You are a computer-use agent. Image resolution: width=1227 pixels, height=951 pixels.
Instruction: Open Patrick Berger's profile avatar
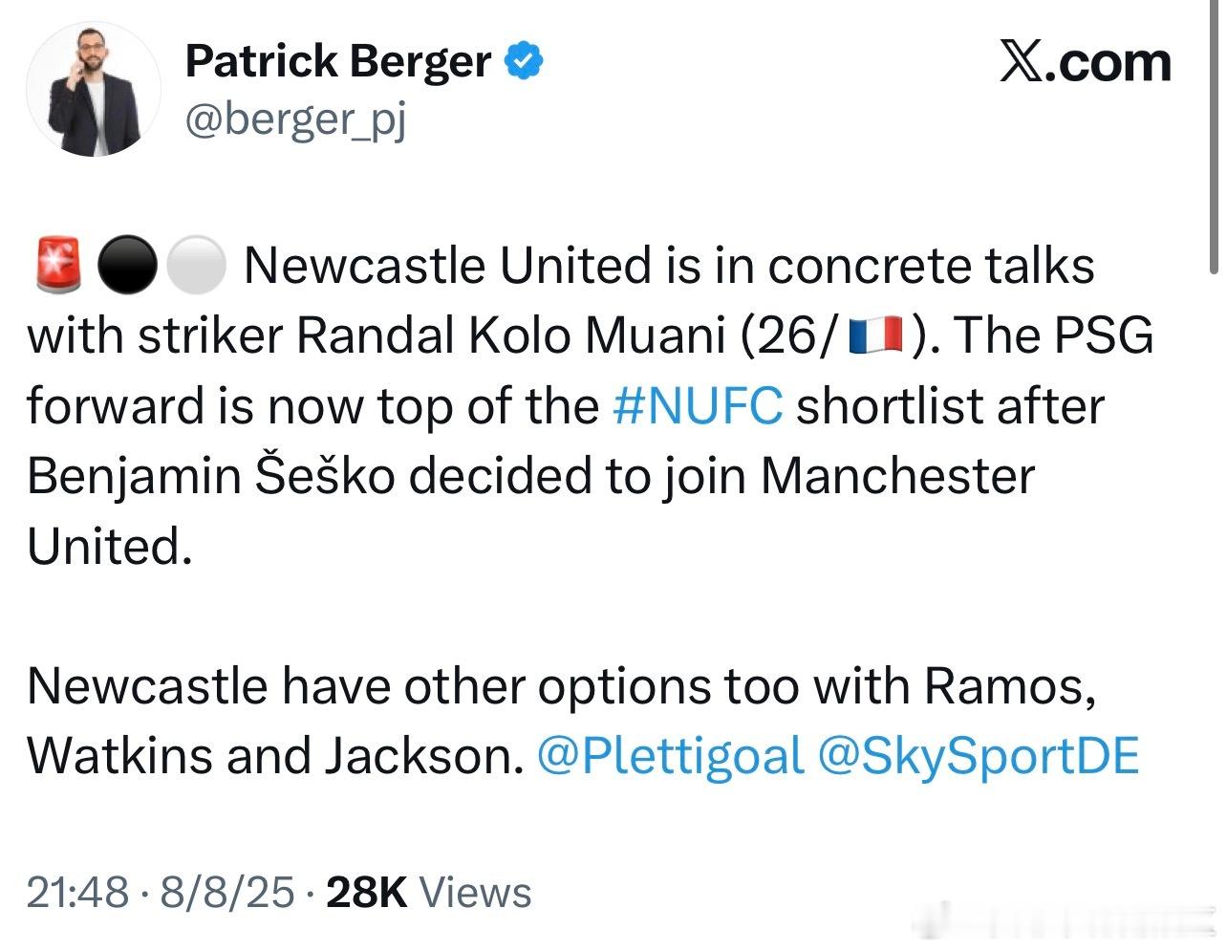94,90
